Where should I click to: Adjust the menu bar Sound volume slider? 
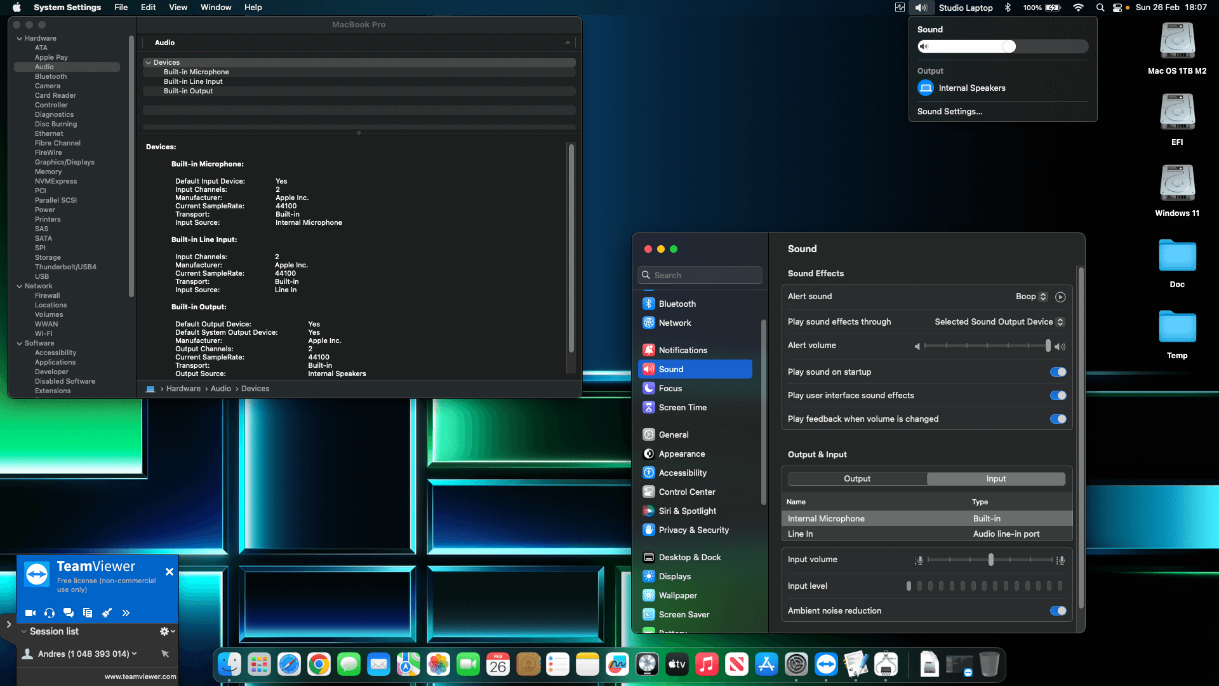(x=1003, y=46)
